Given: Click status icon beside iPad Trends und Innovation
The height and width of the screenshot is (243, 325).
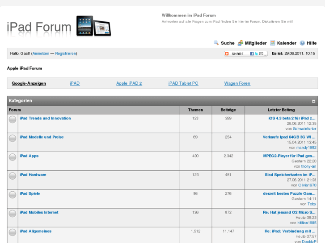Looking at the screenshot, I should [x=13, y=119].
